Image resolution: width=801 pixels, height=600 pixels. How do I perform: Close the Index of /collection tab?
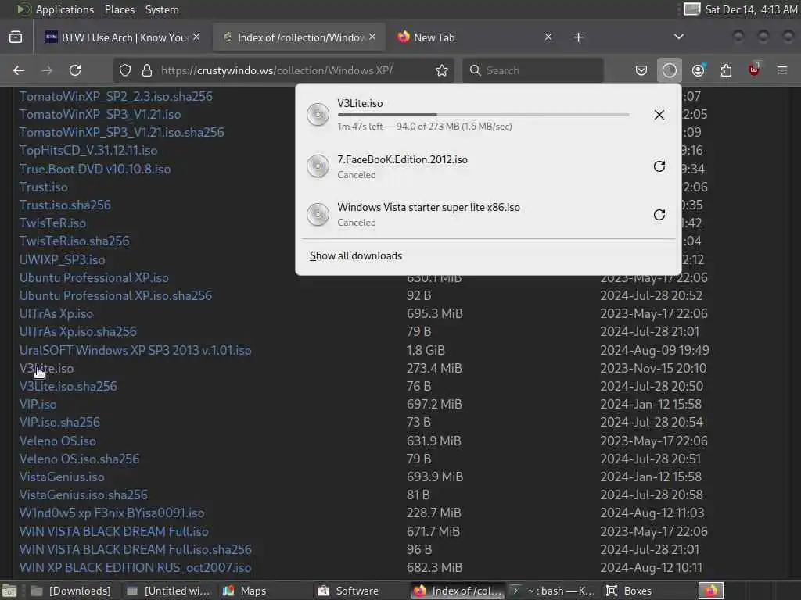coord(372,37)
